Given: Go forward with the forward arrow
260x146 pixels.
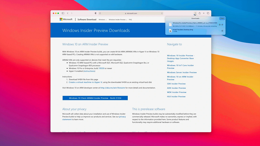Looking at the screenshot, I should tap(72, 13).
